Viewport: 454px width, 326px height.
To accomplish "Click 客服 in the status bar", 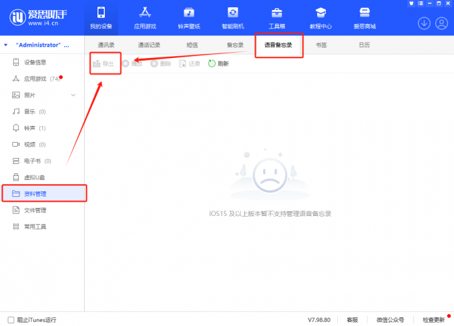I will pos(353,320).
